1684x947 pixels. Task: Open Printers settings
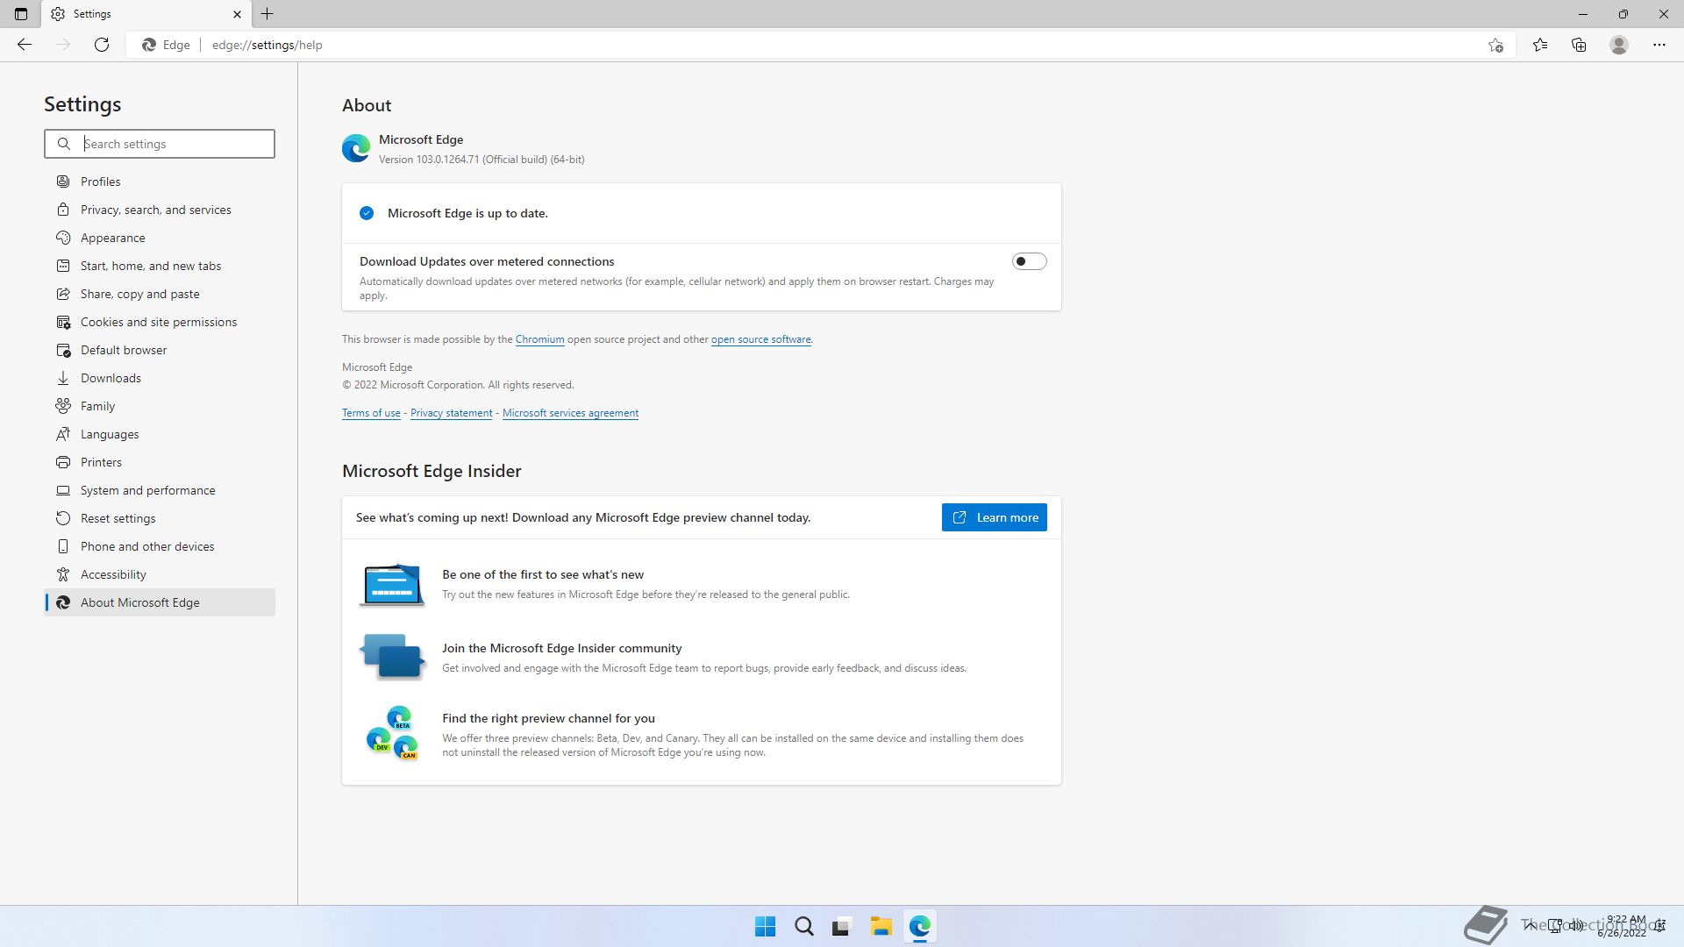click(x=160, y=462)
